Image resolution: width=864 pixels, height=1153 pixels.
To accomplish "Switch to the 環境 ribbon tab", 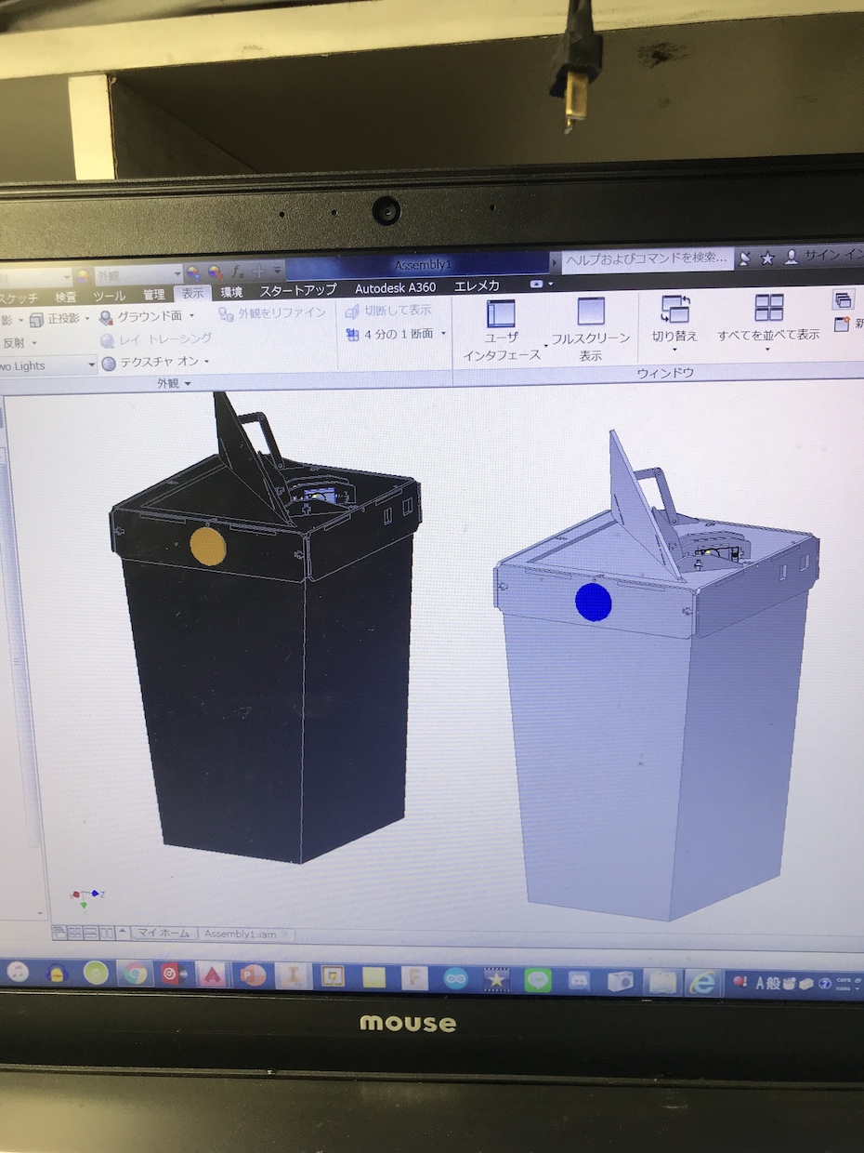I will point(231,293).
